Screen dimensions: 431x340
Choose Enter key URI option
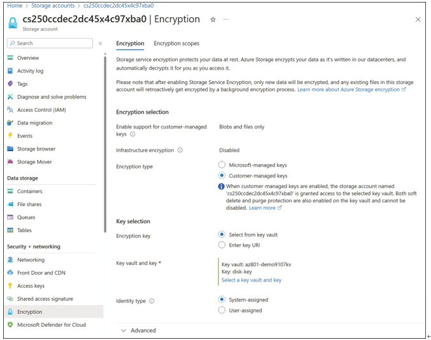click(222, 245)
